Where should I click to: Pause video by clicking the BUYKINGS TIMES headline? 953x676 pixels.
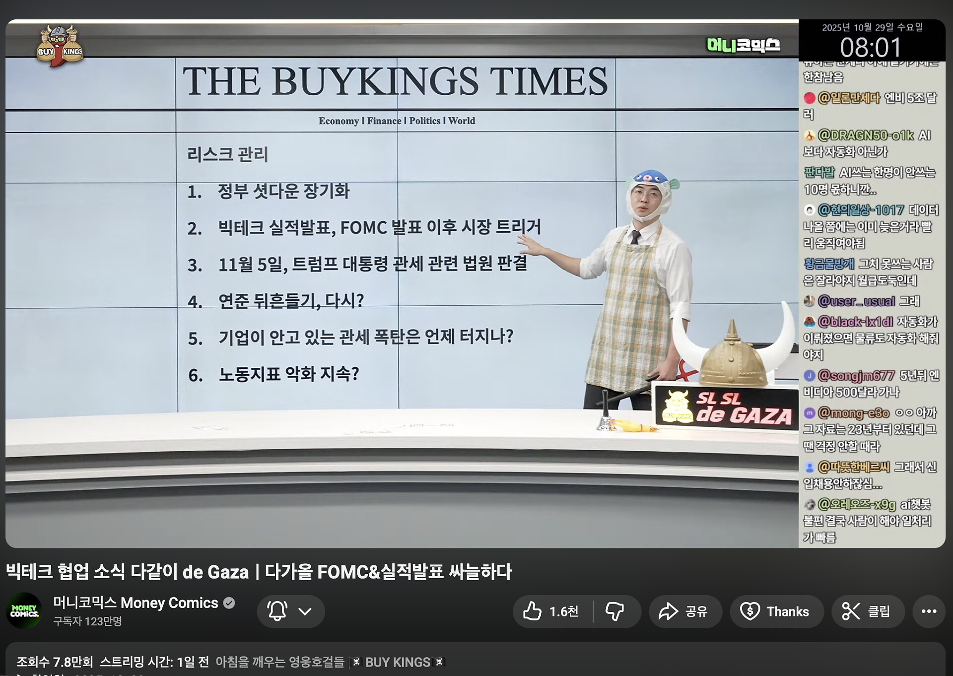click(x=395, y=82)
